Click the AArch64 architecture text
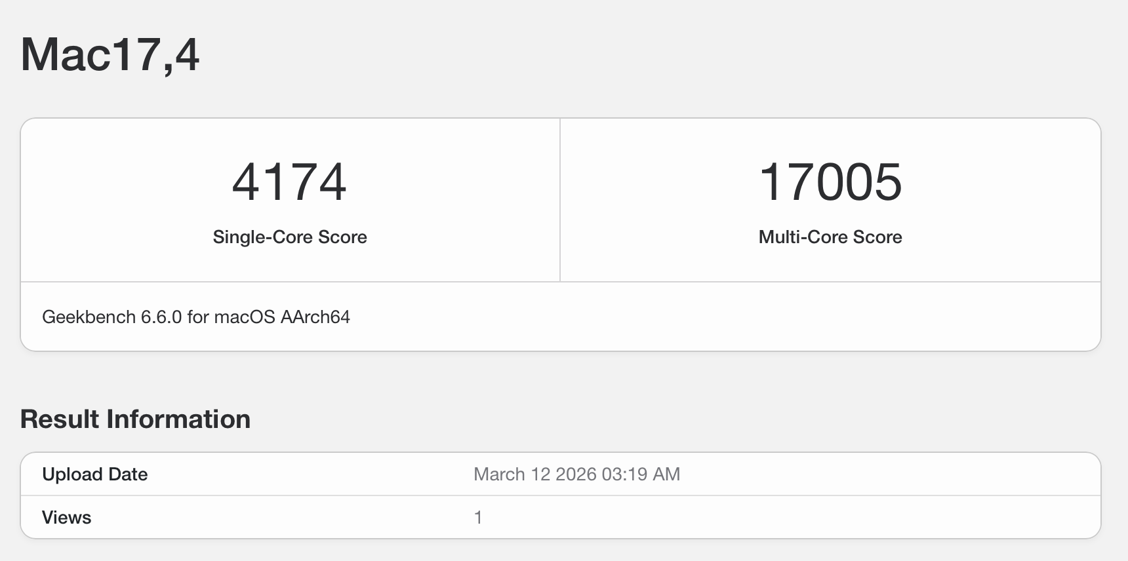The width and height of the screenshot is (1128, 561). pos(315,317)
